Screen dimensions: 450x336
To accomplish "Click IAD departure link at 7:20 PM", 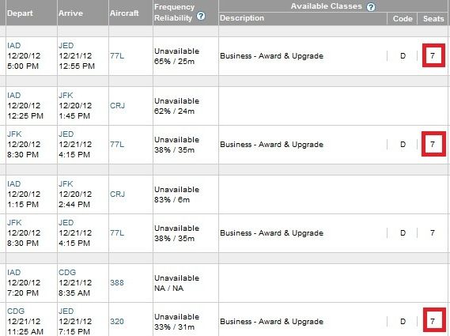I will 13,272.
